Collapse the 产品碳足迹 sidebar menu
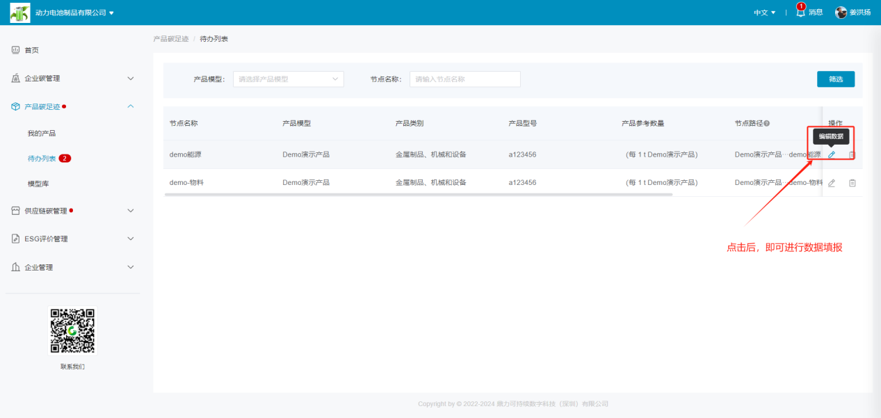Screen dimensions: 881x418 coord(73,106)
